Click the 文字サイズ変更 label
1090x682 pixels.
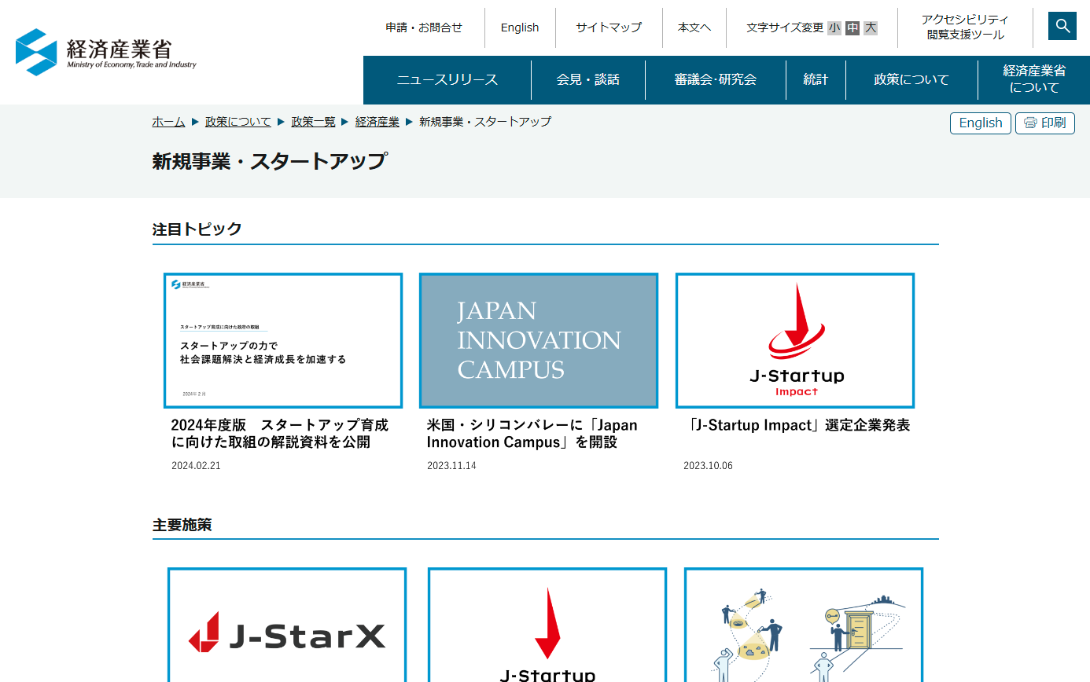(x=785, y=27)
